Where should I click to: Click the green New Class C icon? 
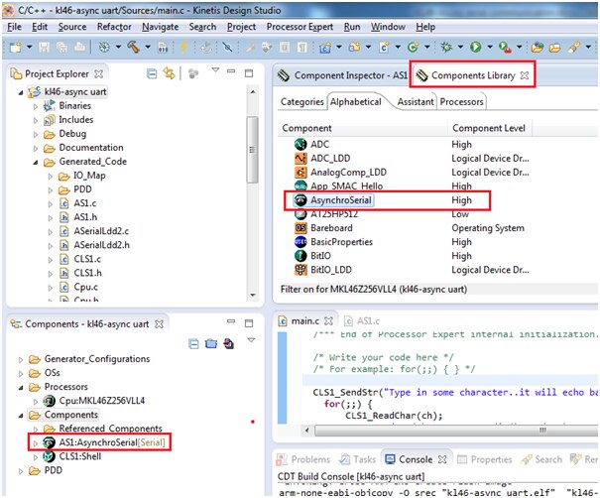tap(413, 47)
